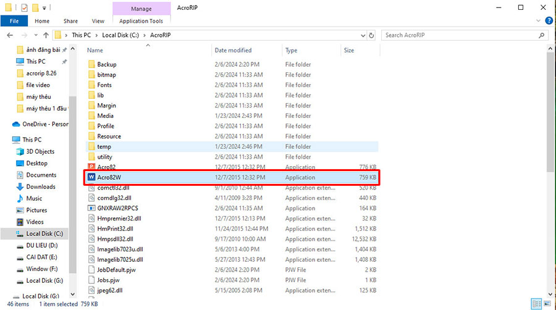Image resolution: width=556 pixels, height=310 pixels.
Task: Open recent locations dropdown arrow
Action: coord(36,35)
